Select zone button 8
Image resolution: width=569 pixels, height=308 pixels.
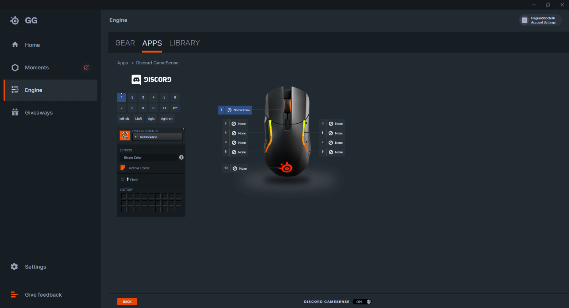[x=132, y=108]
